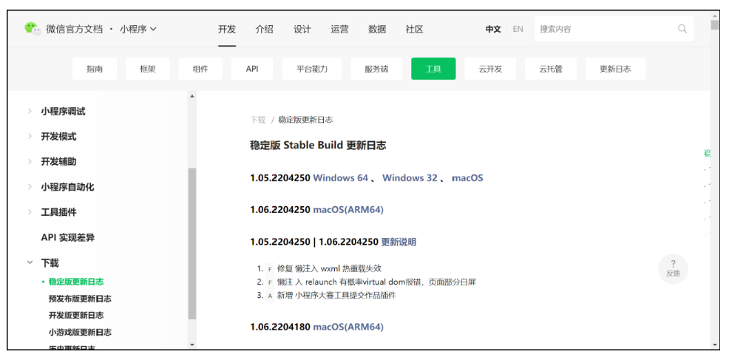Select 预发布版更新日志 in sidebar
Screen dimensions: 746x360
point(80,299)
